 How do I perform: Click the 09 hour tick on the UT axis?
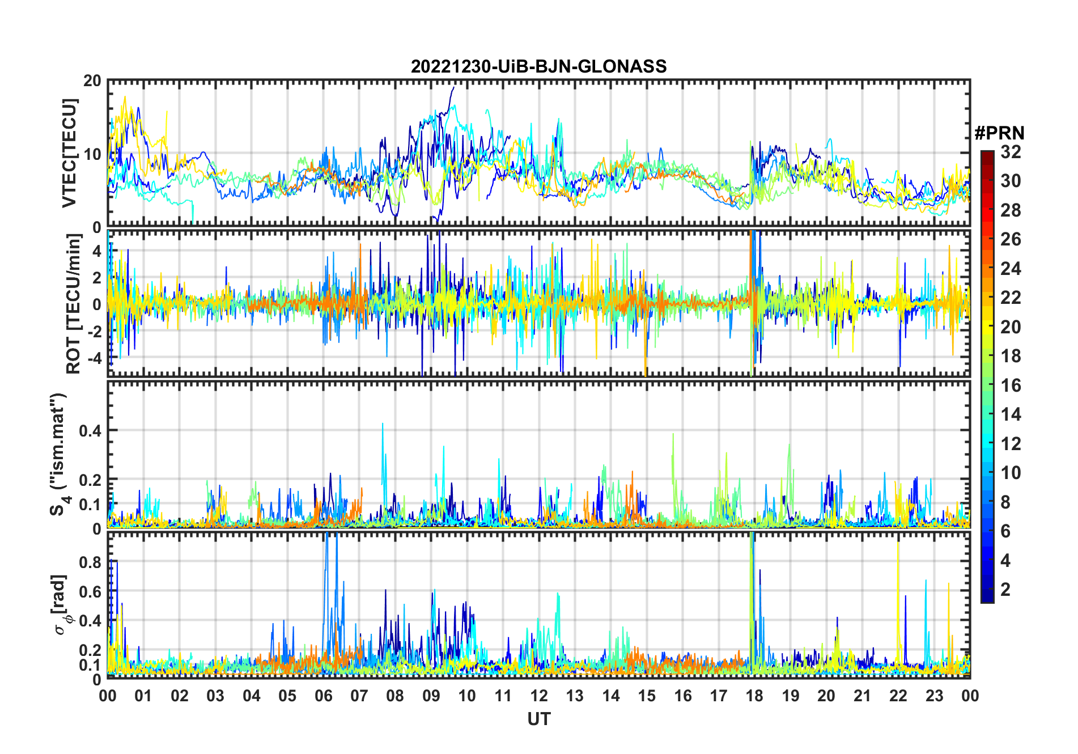431,696
